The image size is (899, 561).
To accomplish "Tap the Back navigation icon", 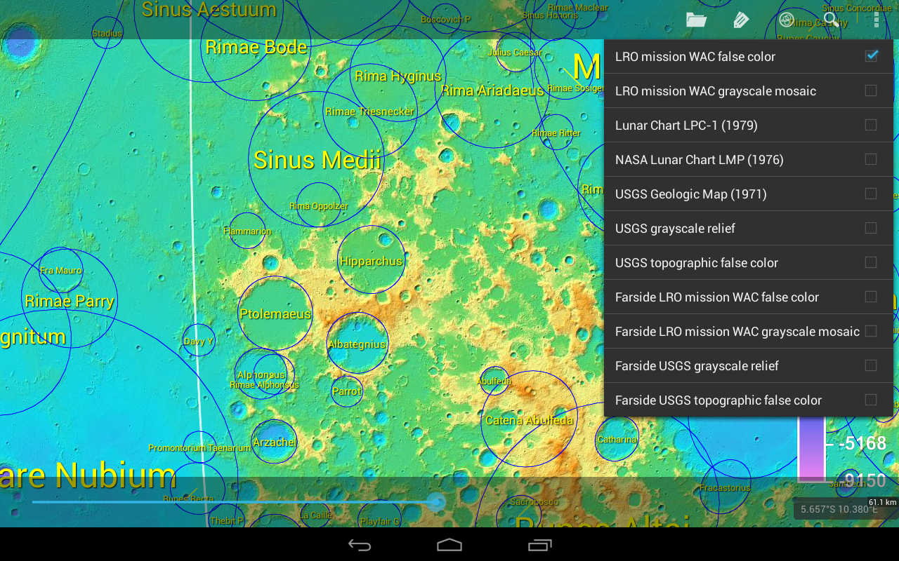I will point(359,545).
